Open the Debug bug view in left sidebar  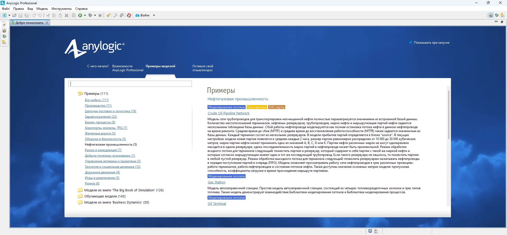[x=4, y=37]
